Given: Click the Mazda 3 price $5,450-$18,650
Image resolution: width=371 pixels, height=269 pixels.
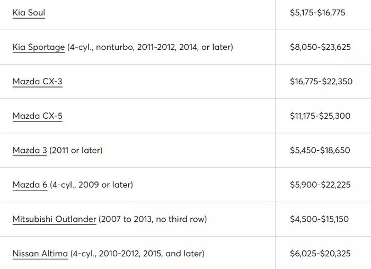Looking at the screenshot, I should (320, 150).
